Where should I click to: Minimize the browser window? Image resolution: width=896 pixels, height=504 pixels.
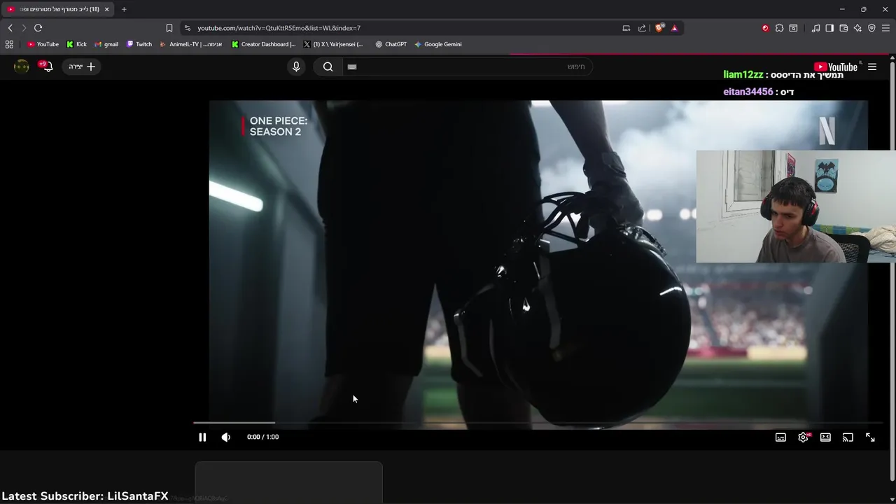pyautogui.click(x=841, y=9)
